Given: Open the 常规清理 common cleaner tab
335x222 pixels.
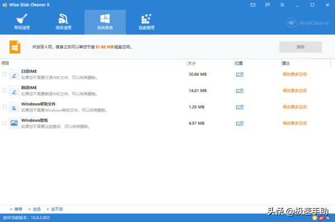Looking at the screenshot, I should tap(22, 22).
